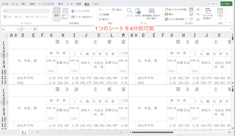Open the ヘルプ tab
This screenshot has height=136, width=235.
coord(96,4)
